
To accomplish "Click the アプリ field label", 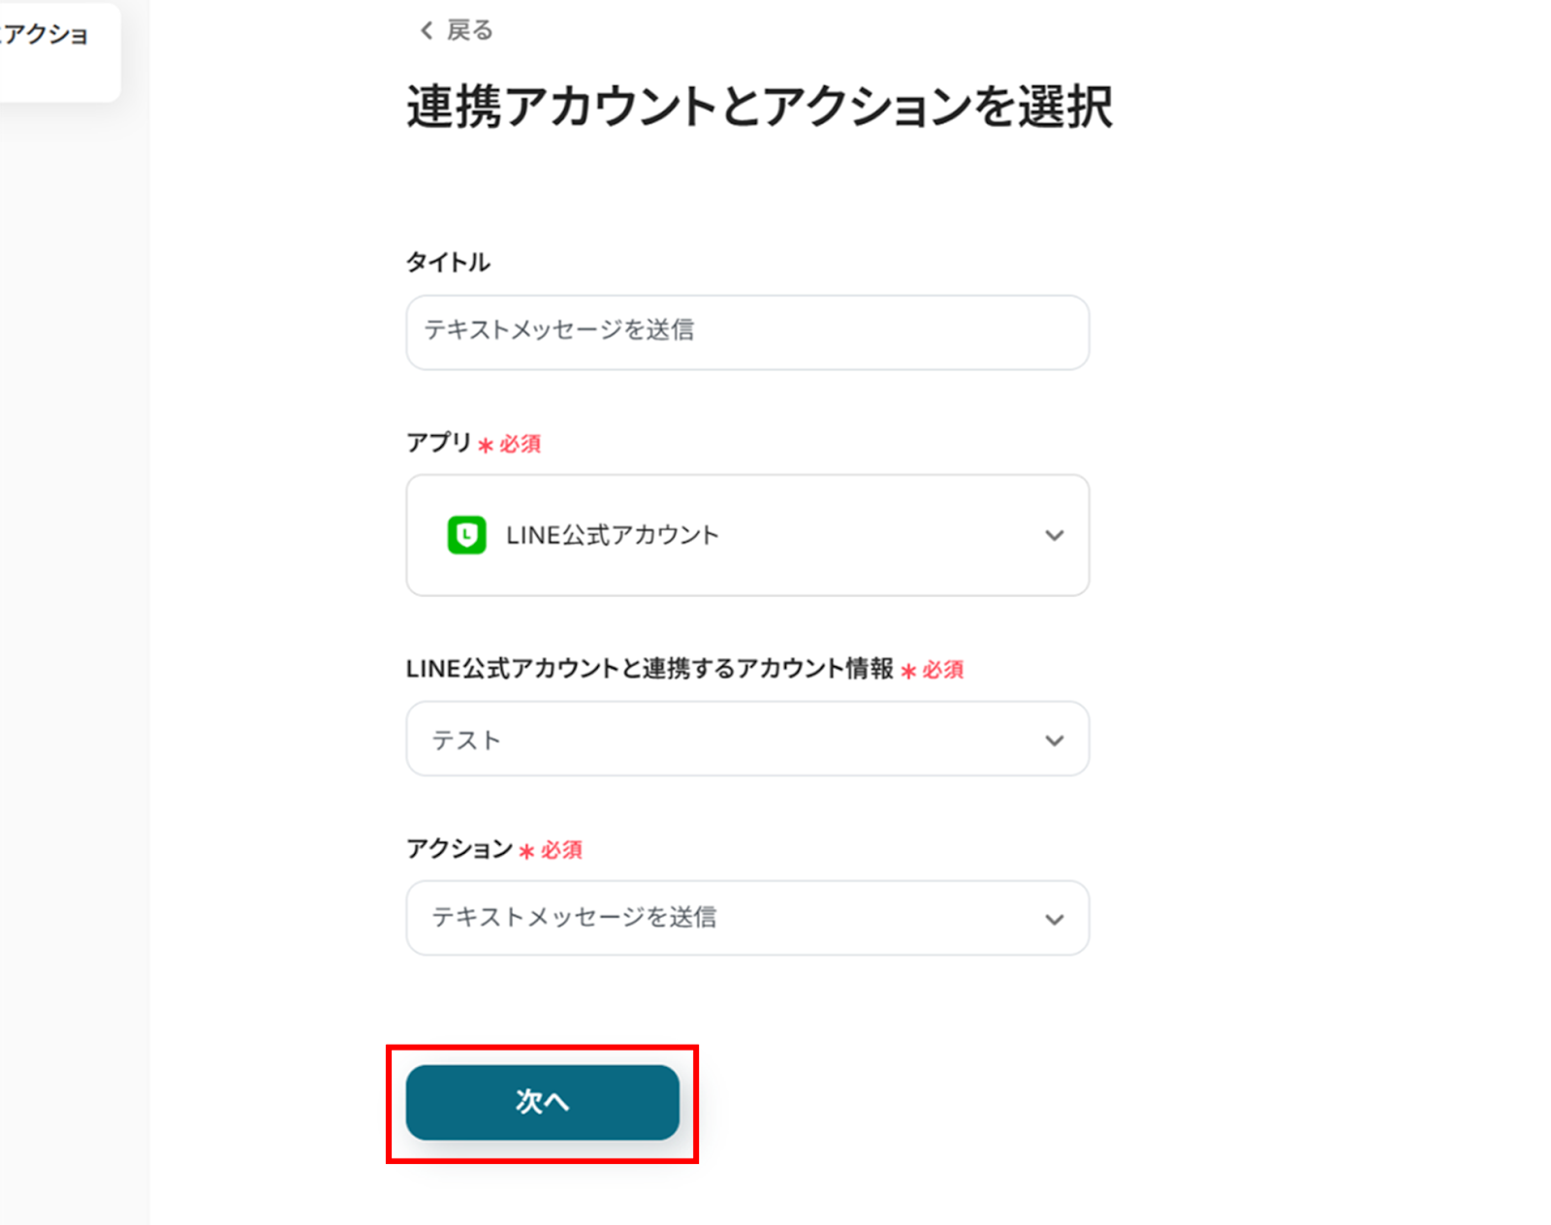I will [x=438, y=443].
